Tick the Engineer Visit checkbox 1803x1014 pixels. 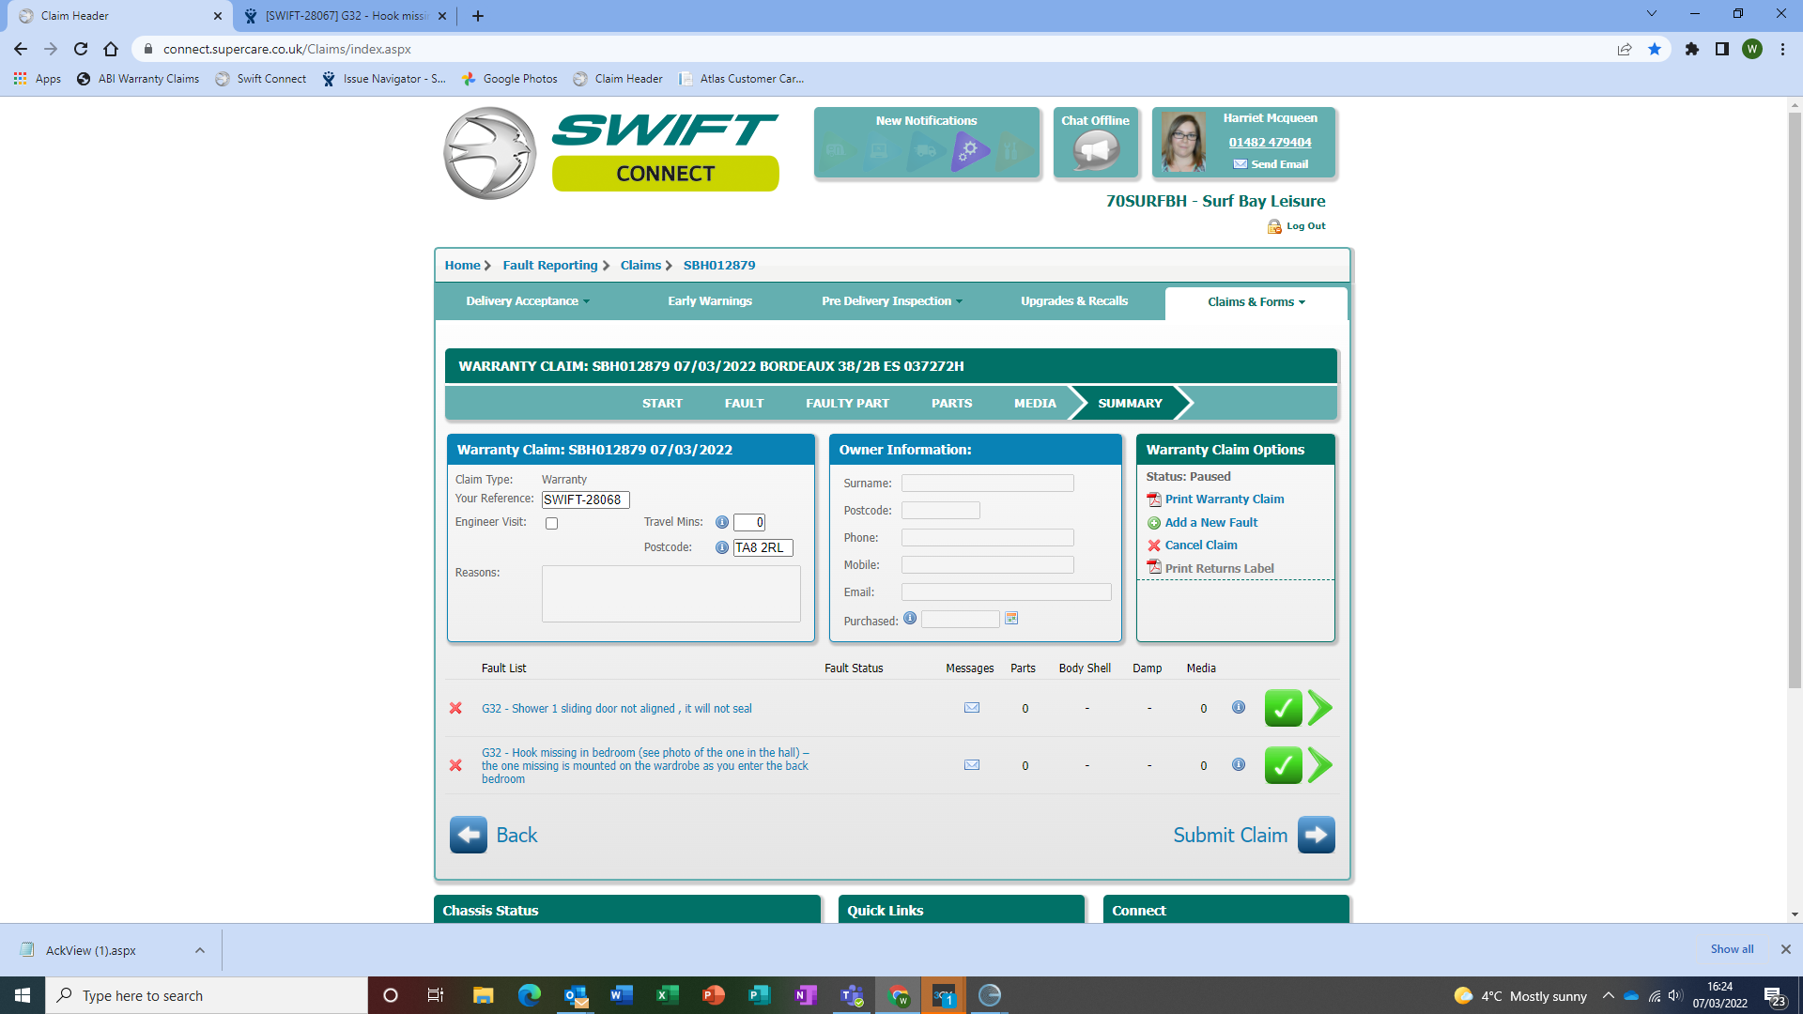point(552,524)
